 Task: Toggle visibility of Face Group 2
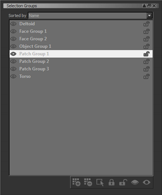(13, 39)
